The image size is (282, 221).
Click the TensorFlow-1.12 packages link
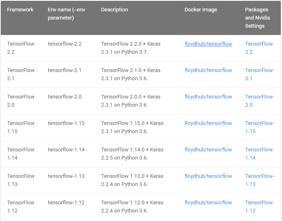pos(259,206)
